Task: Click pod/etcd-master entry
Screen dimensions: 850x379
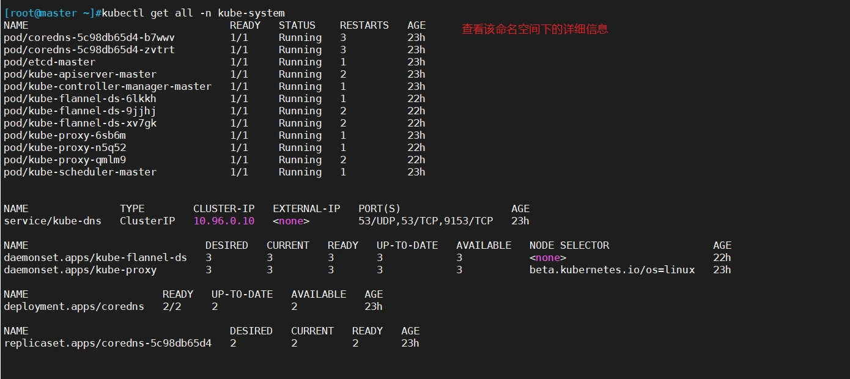Action: [50, 62]
